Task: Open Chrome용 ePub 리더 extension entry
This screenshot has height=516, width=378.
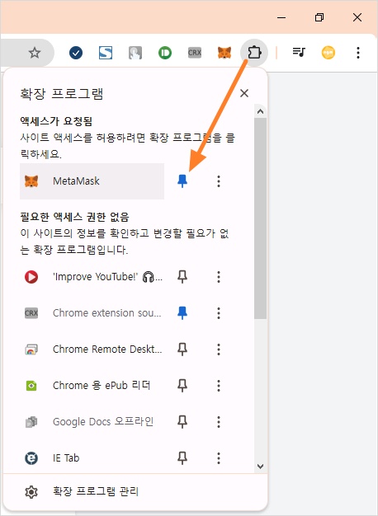Action: tap(92, 386)
